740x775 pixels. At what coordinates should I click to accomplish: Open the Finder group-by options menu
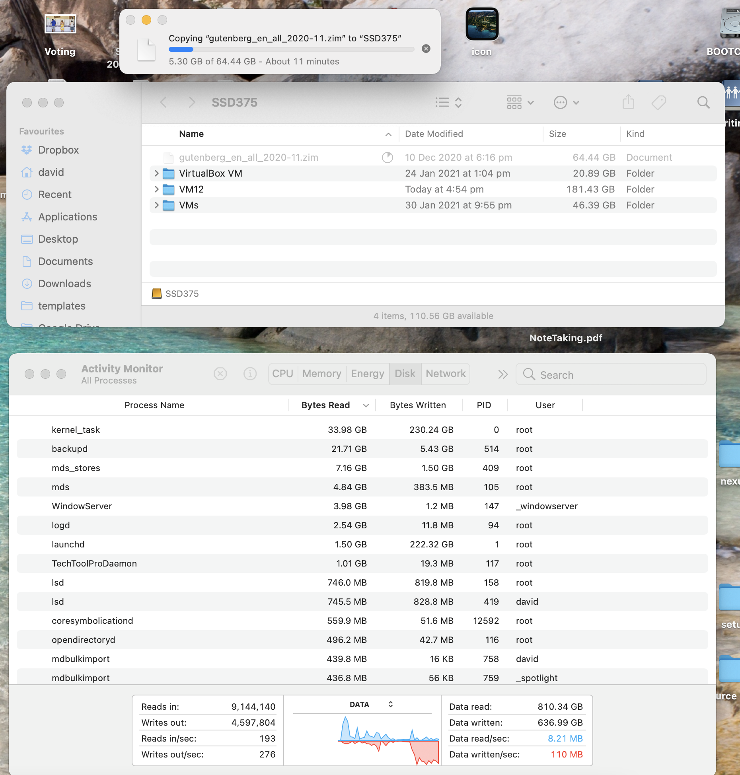(520, 103)
